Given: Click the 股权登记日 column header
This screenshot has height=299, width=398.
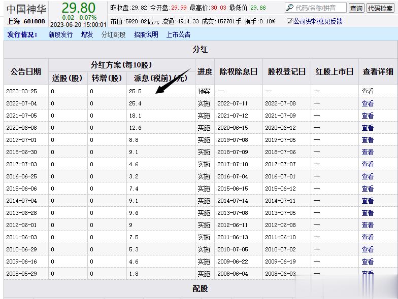Looking at the screenshot, I should coord(286,72).
